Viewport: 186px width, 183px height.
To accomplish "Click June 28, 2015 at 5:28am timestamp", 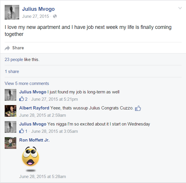I will (x=42, y=177).
